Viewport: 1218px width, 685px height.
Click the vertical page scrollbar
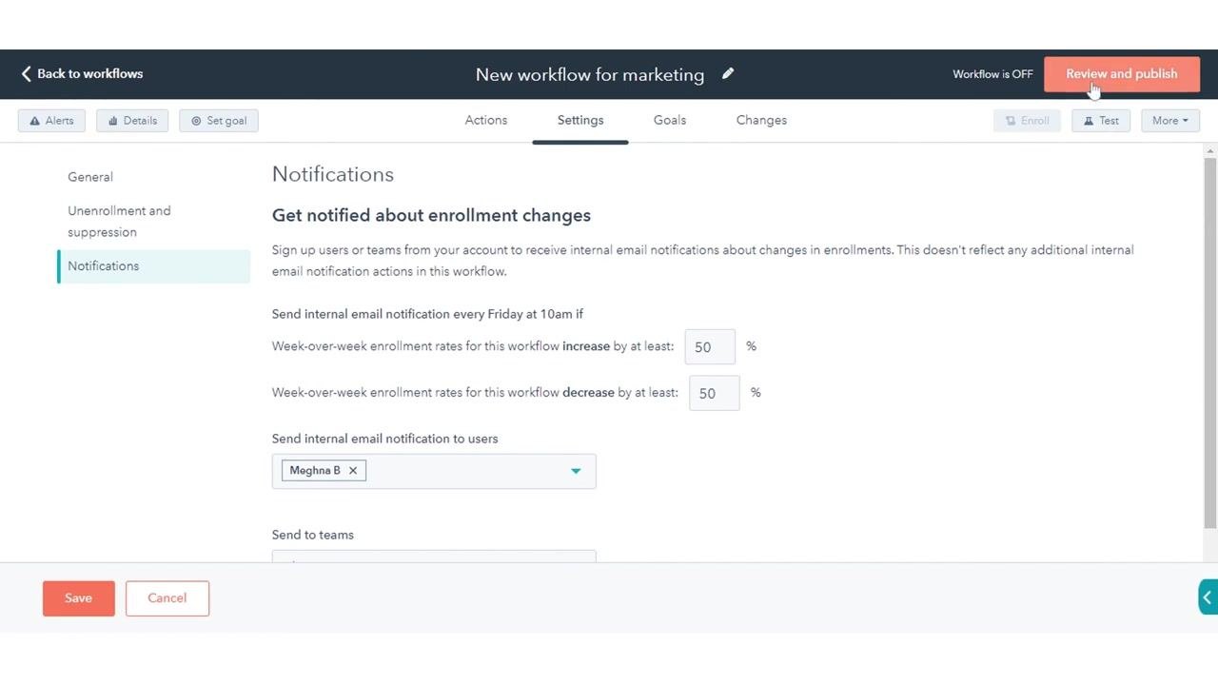[1210, 342]
